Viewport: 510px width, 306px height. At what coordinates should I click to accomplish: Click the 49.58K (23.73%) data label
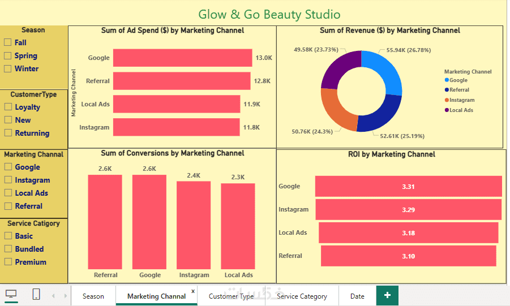[316, 49]
